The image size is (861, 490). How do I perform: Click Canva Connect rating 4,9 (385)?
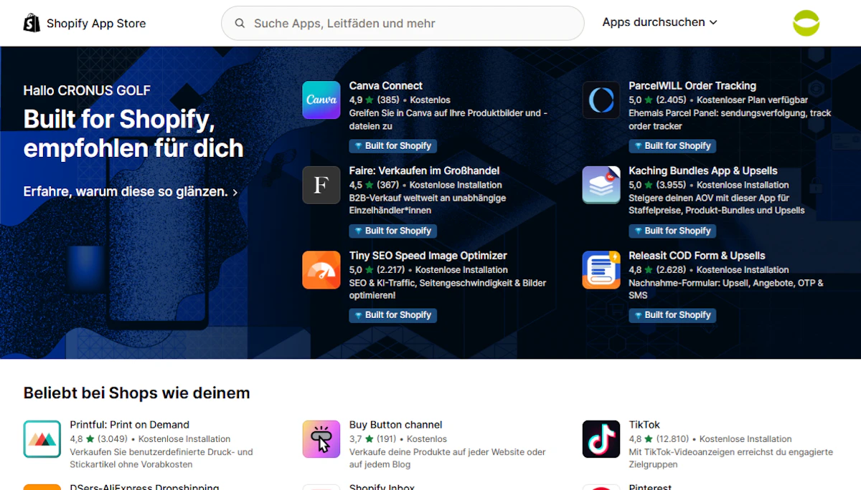pos(375,100)
